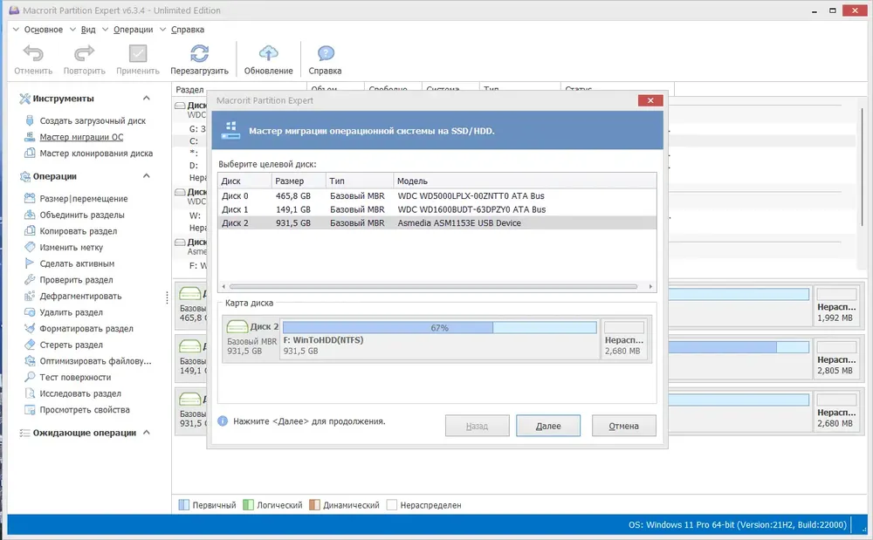This screenshot has width=873, height=540.
Task: Select Оптимизировать файлову... operation
Action: tap(95, 361)
